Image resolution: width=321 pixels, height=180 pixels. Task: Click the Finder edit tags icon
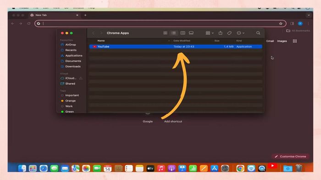(x=229, y=33)
